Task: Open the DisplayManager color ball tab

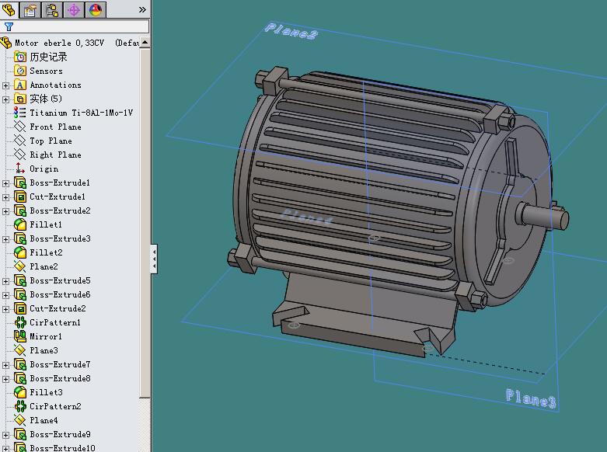Action: click(96, 9)
